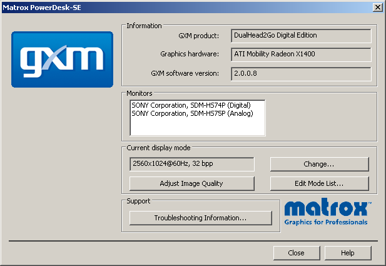The image size is (386, 266).
Task: Open Adjust Image Quality
Action: (x=192, y=183)
